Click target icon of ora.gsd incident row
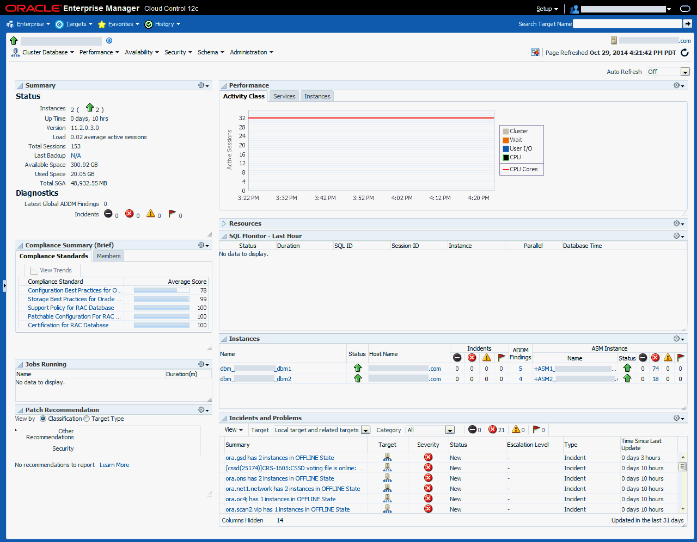Screen dimensions: 697x542 click(x=387, y=457)
